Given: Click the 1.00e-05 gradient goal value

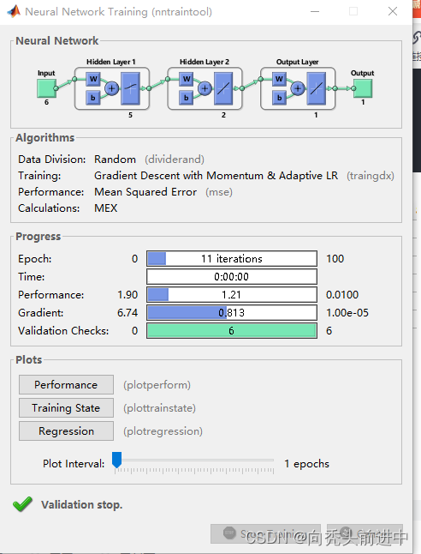Looking at the screenshot, I should 347,313.
